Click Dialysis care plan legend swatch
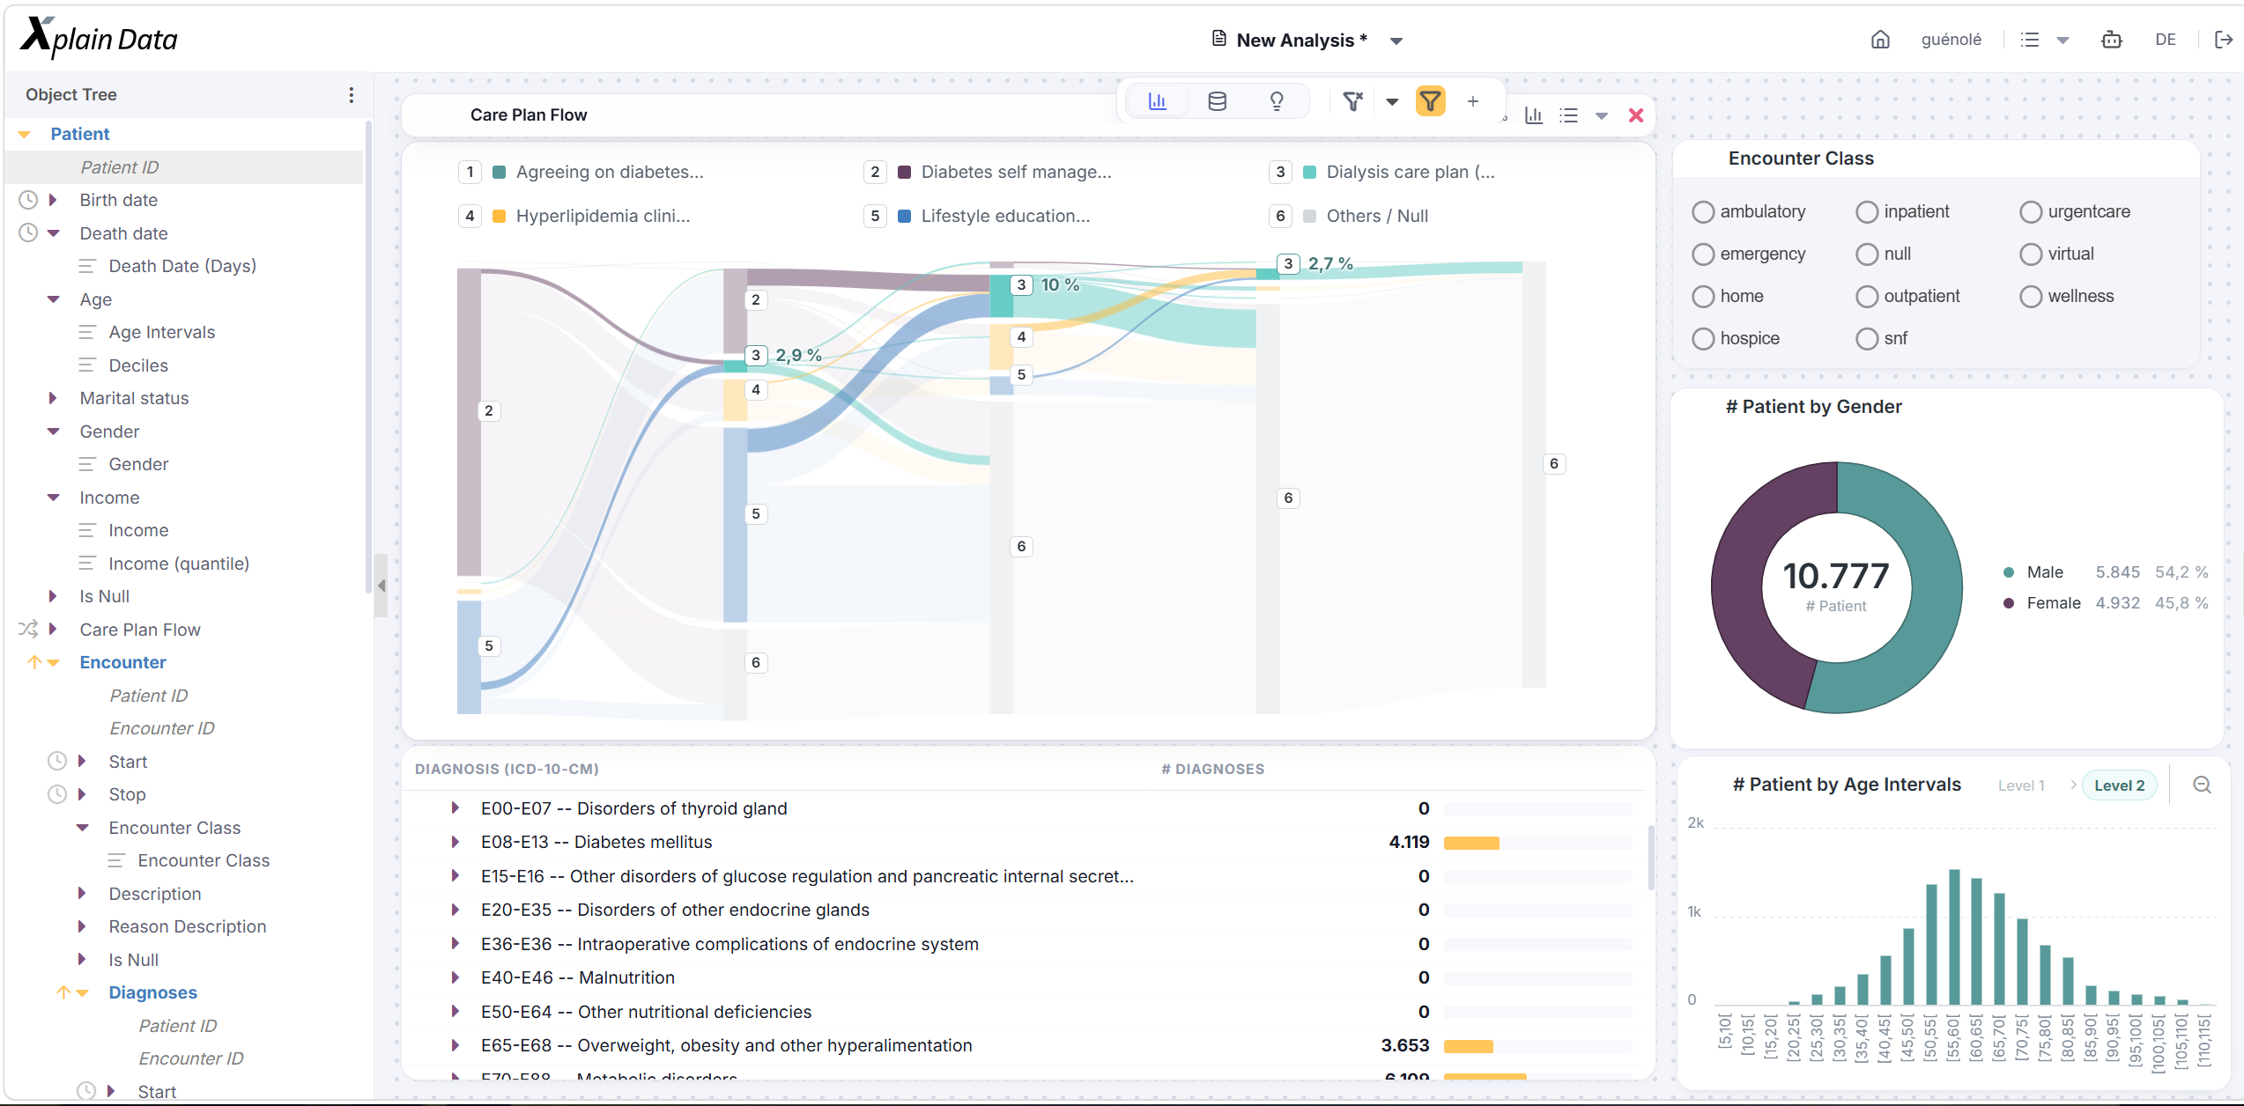 (x=1309, y=172)
